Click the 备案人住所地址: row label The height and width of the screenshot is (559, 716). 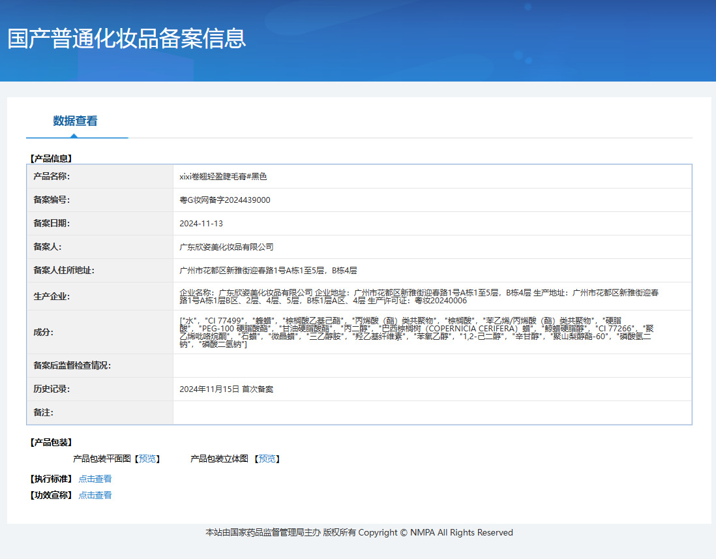tap(64, 270)
